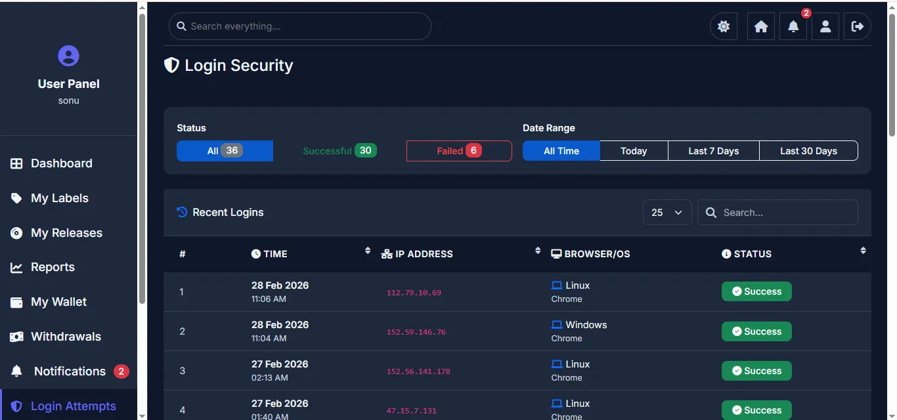Open Reports in the sidebar
The height and width of the screenshot is (420, 897).
pyautogui.click(x=68, y=267)
